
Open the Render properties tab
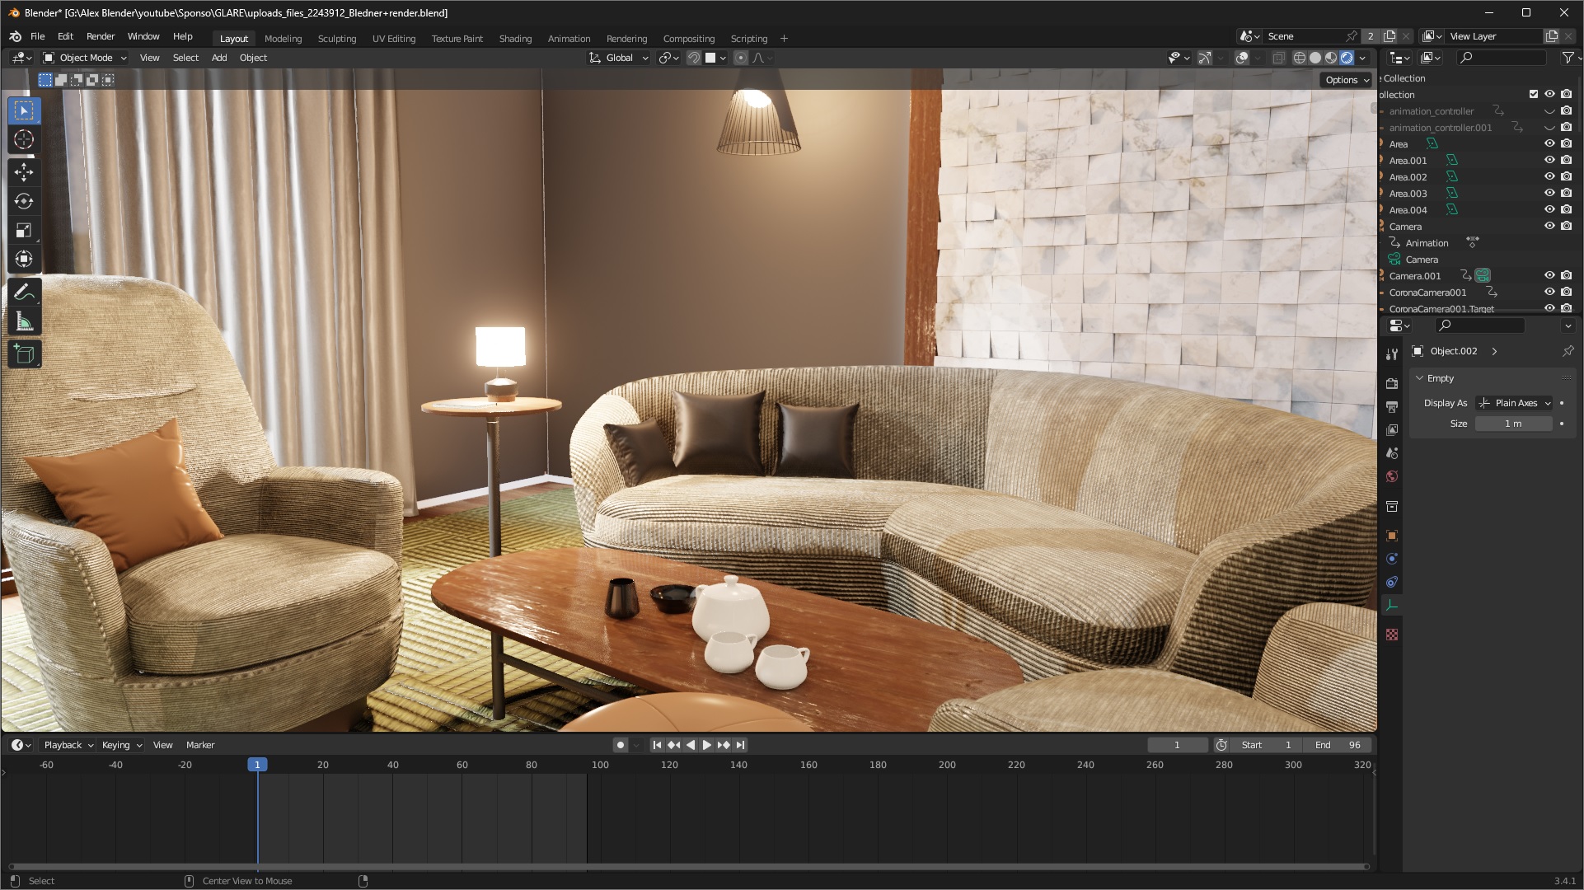1392,383
